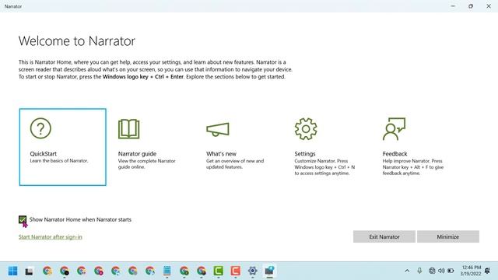Click the microphone icon in system tray

419,271
